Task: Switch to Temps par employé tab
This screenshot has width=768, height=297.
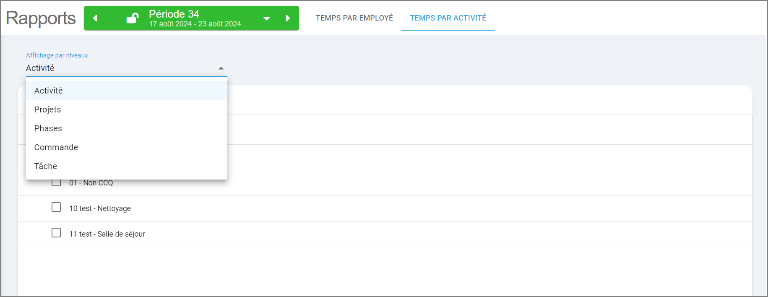Action: coord(354,18)
